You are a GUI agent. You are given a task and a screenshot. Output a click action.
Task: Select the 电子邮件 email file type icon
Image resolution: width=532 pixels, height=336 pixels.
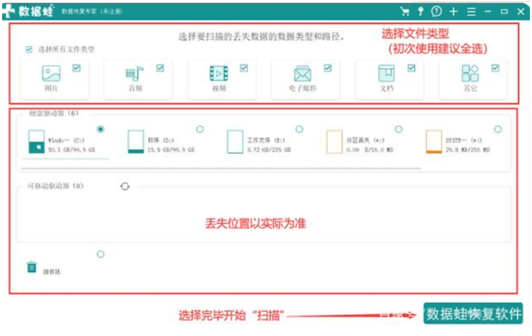302,73
